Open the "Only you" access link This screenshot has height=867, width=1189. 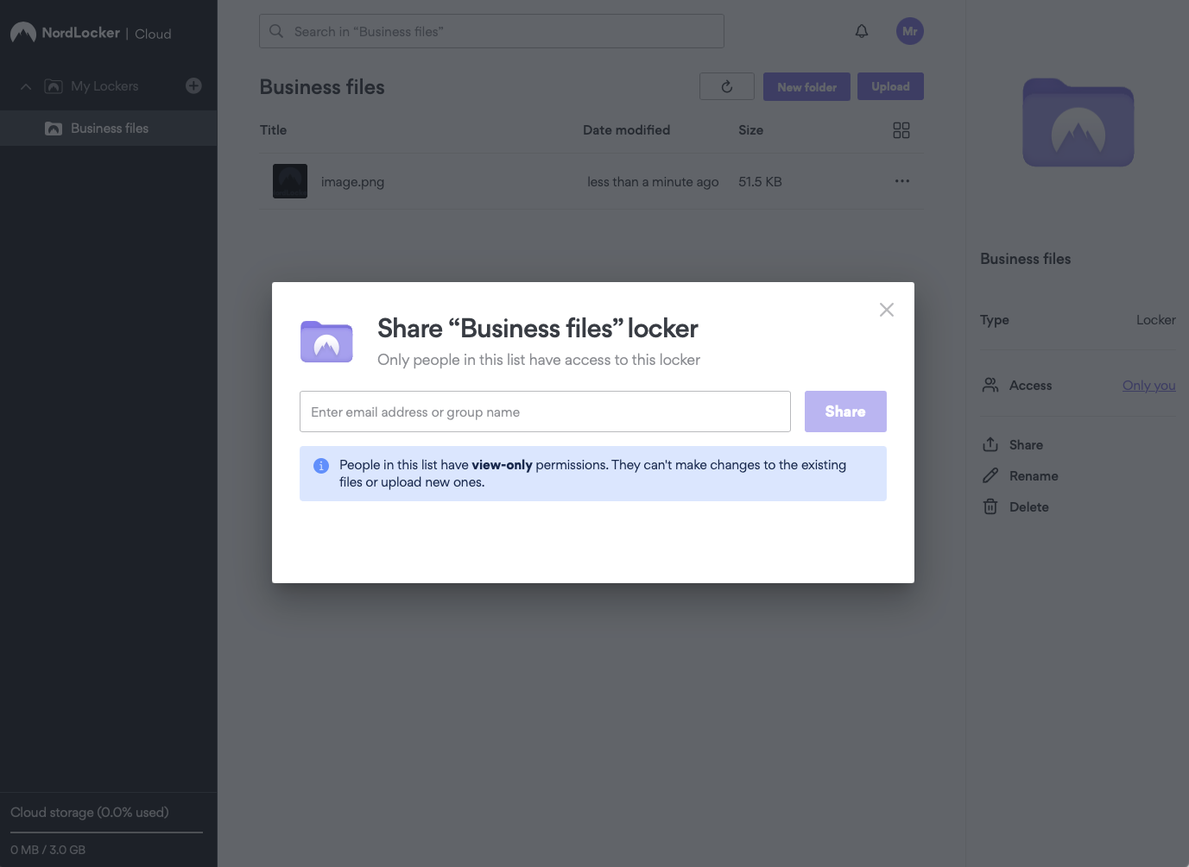click(x=1148, y=386)
